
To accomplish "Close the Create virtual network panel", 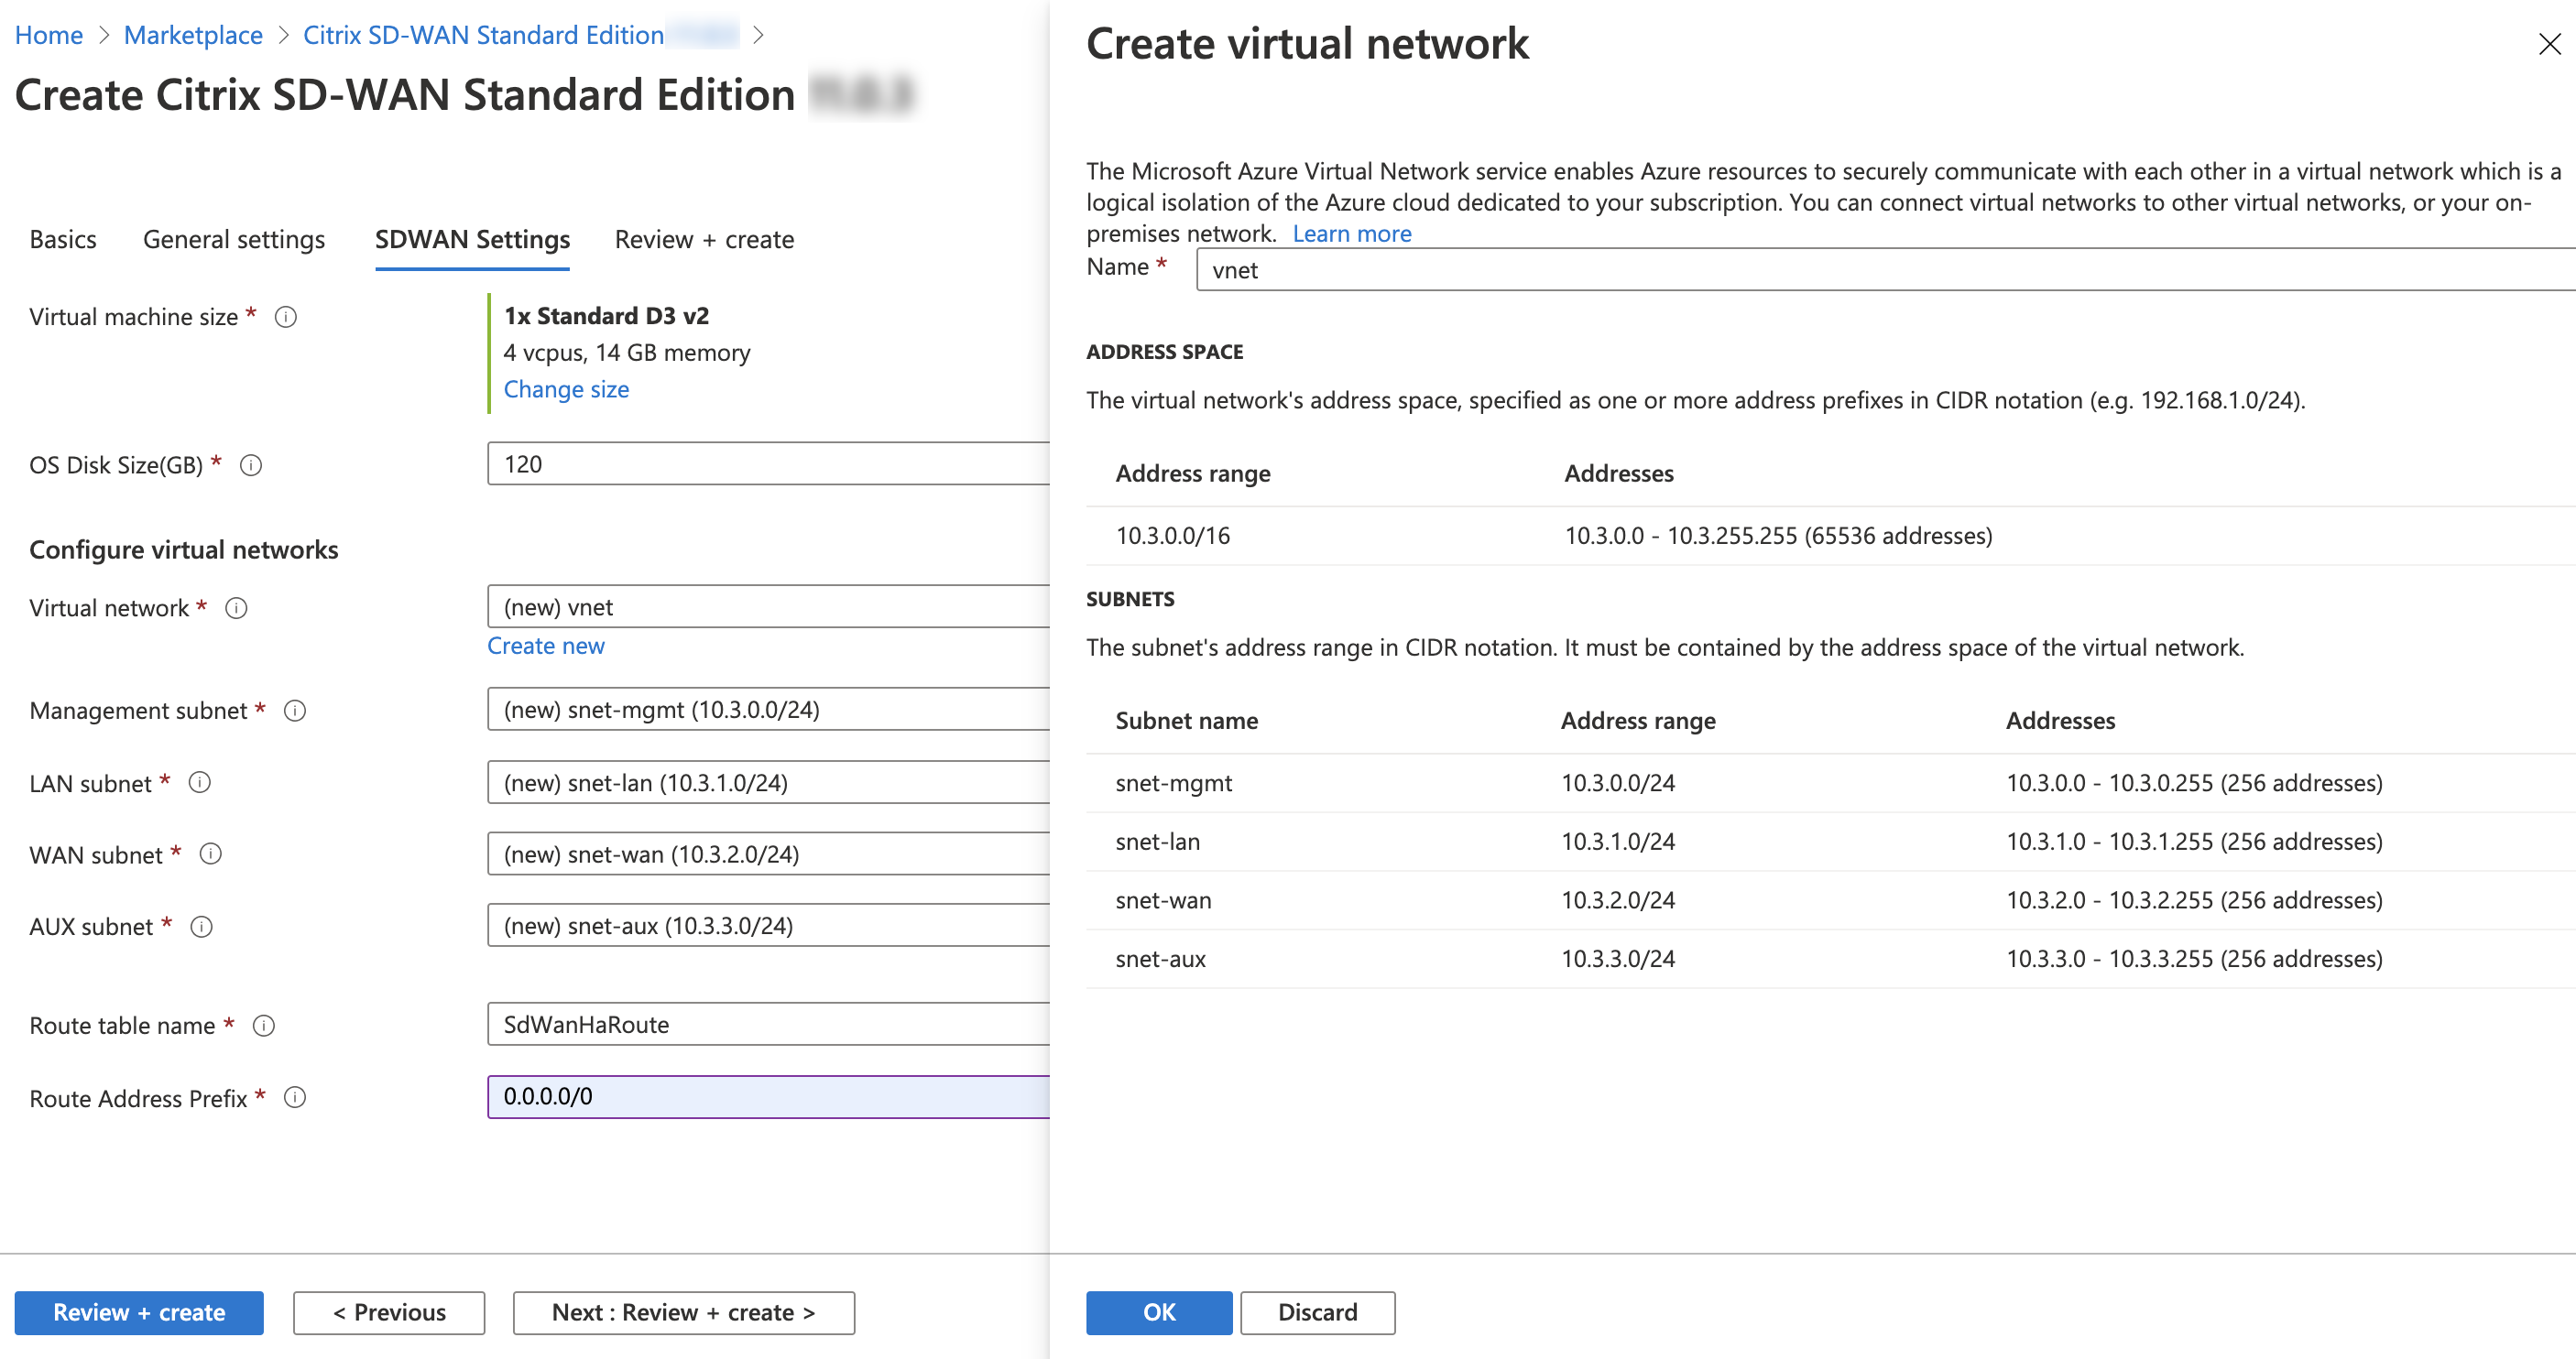I will 2549,44.
